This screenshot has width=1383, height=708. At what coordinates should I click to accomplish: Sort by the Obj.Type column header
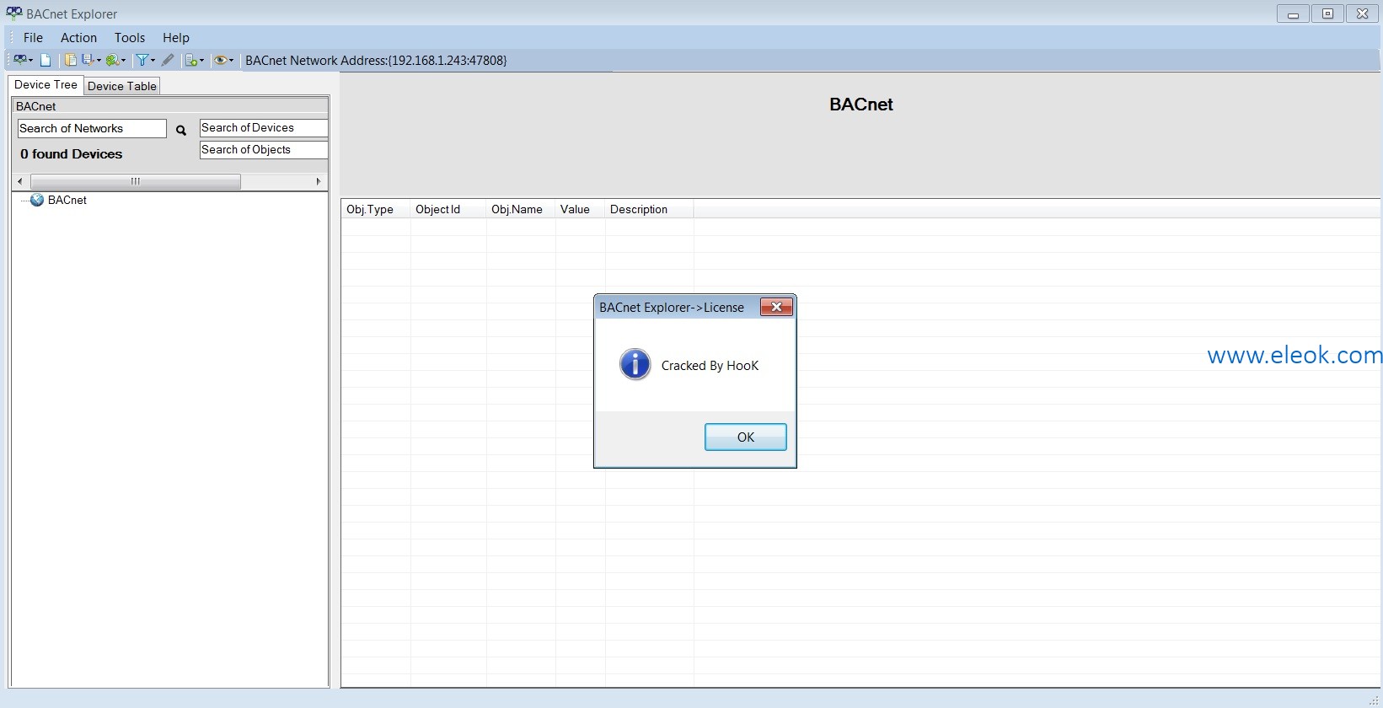[x=376, y=209]
